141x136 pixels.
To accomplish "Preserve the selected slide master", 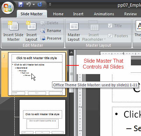I will (x=51, y=38).
